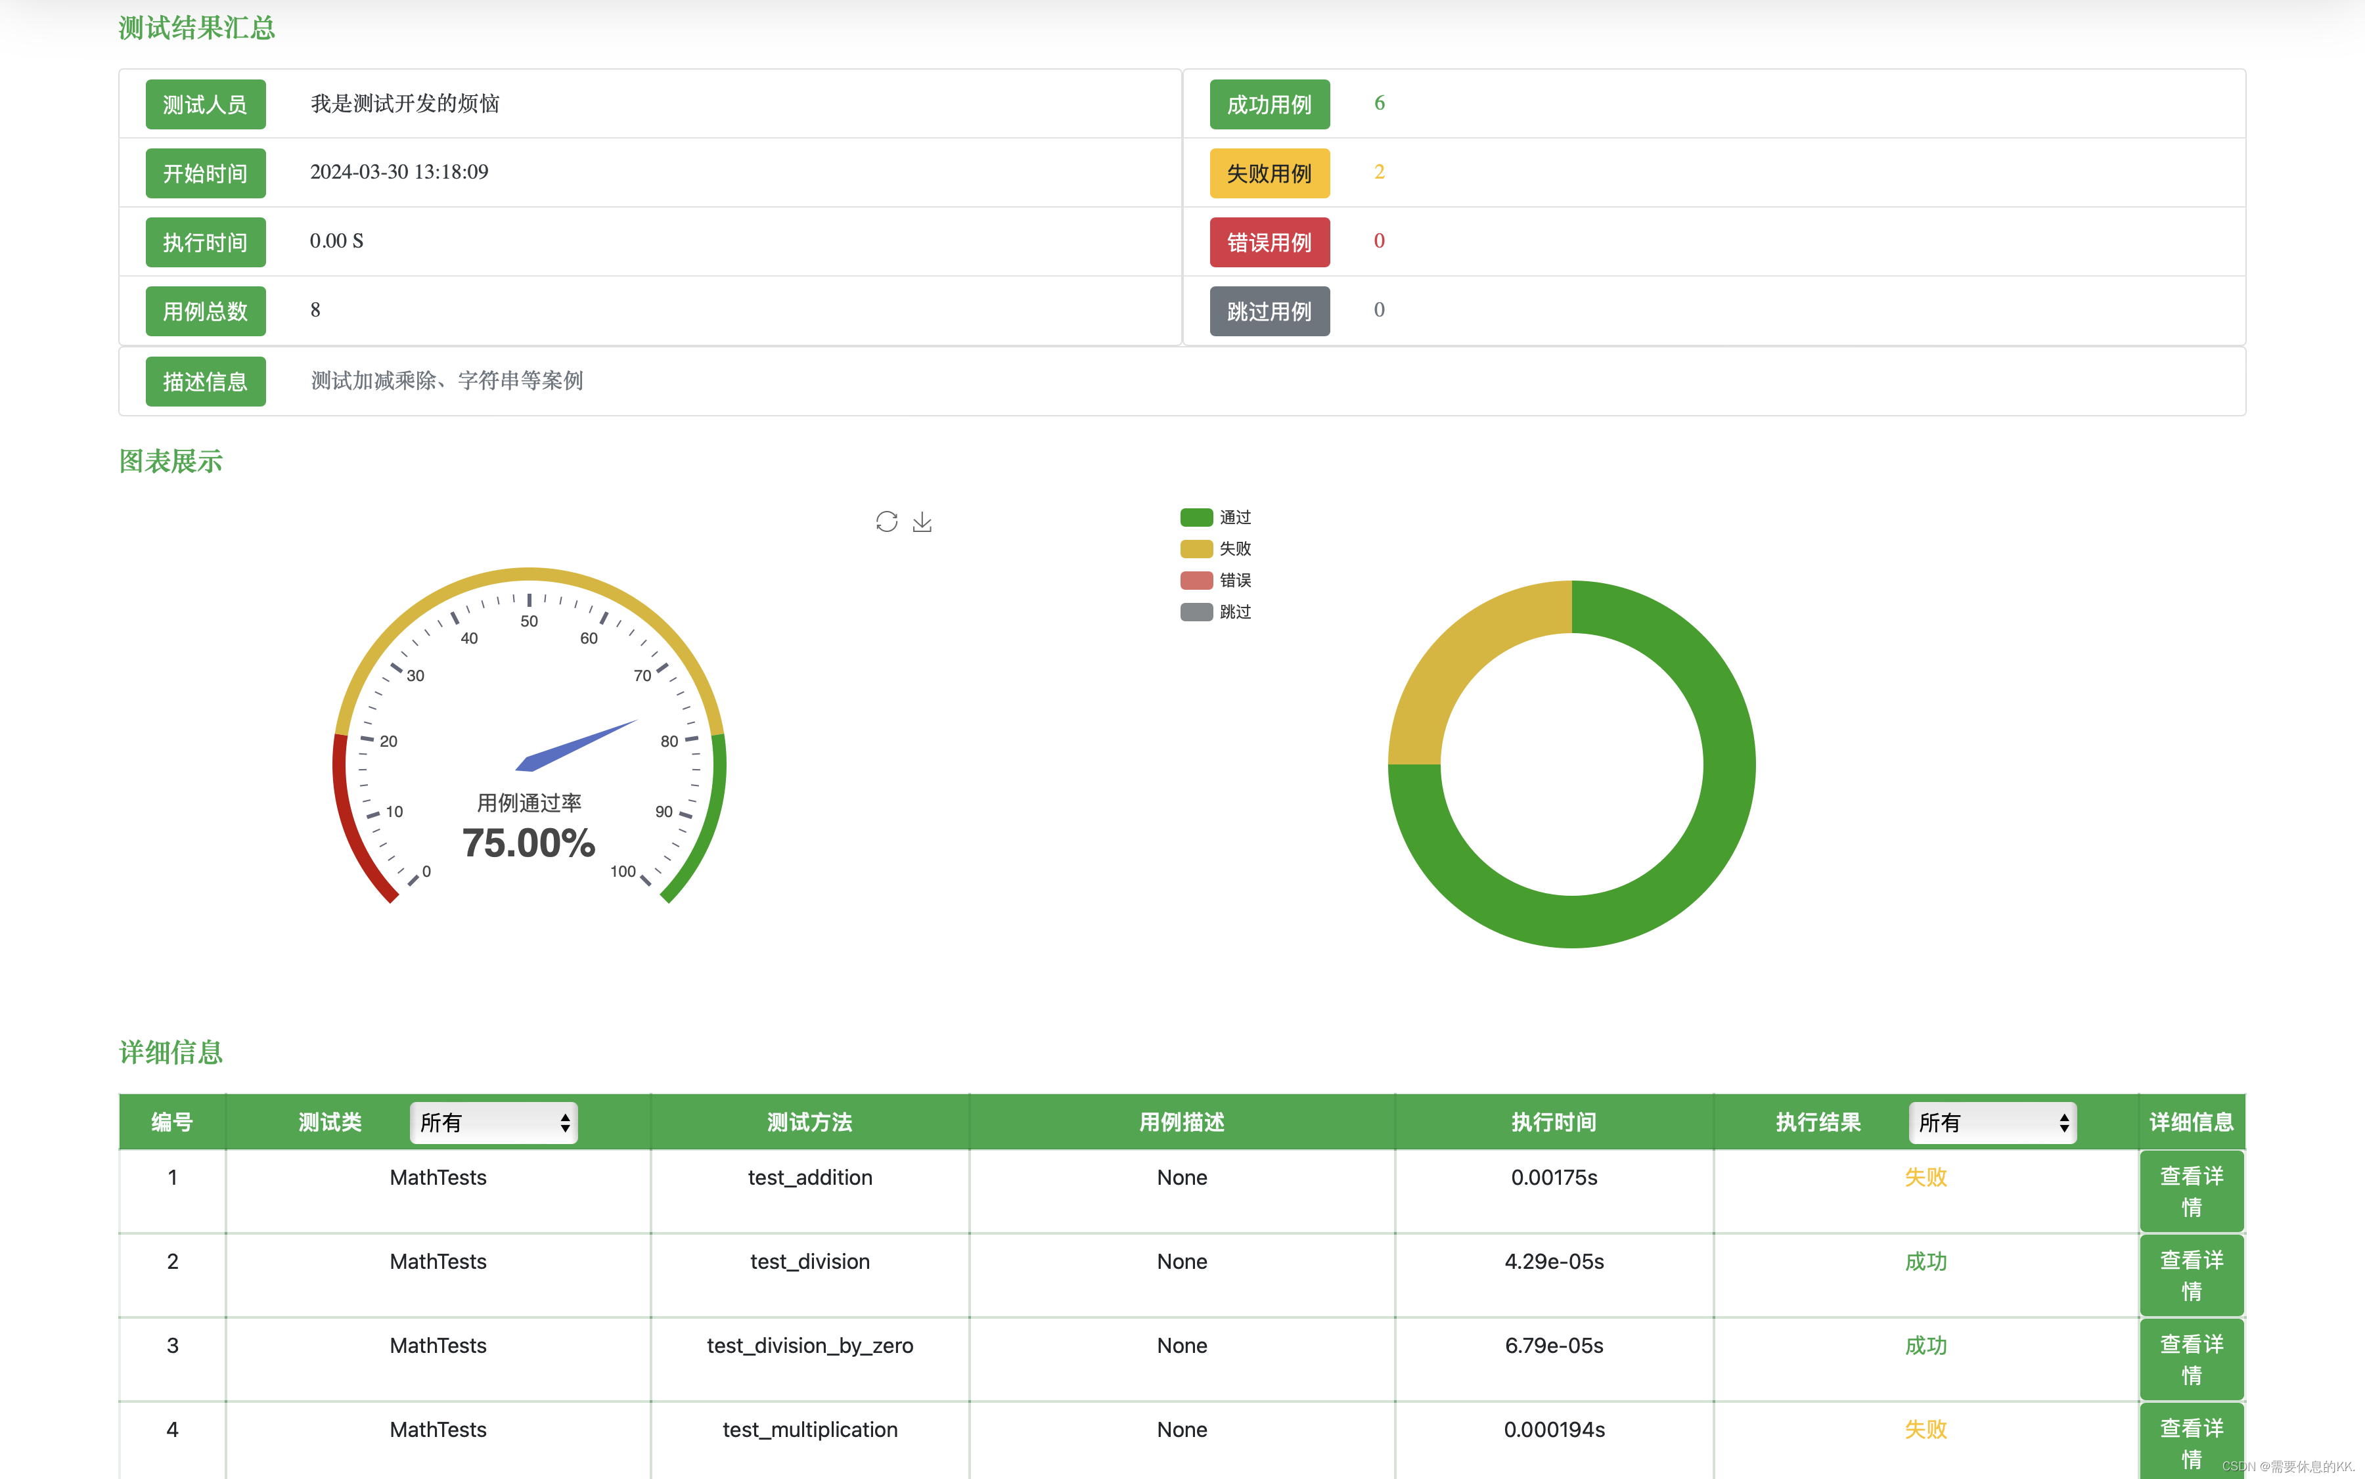Toggle the 失败 legend swatch
This screenshot has height=1479, width=2365.
pos(1196,549)
